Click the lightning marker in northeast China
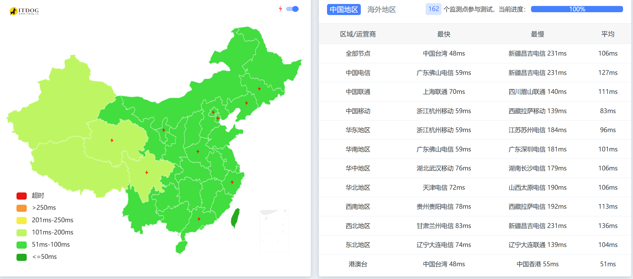This screenshot has width=633, height=279. [x=259, y=89]
